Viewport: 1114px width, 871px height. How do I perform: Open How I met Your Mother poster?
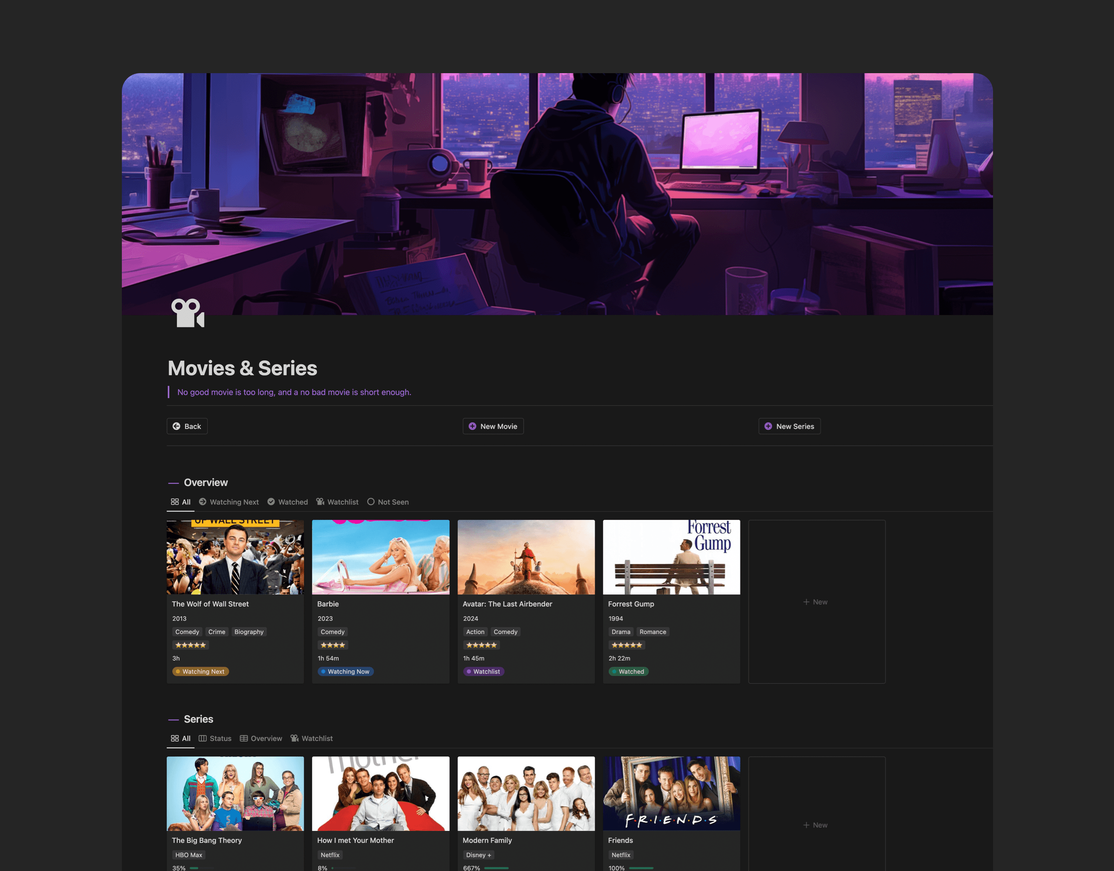coord(380,793)
